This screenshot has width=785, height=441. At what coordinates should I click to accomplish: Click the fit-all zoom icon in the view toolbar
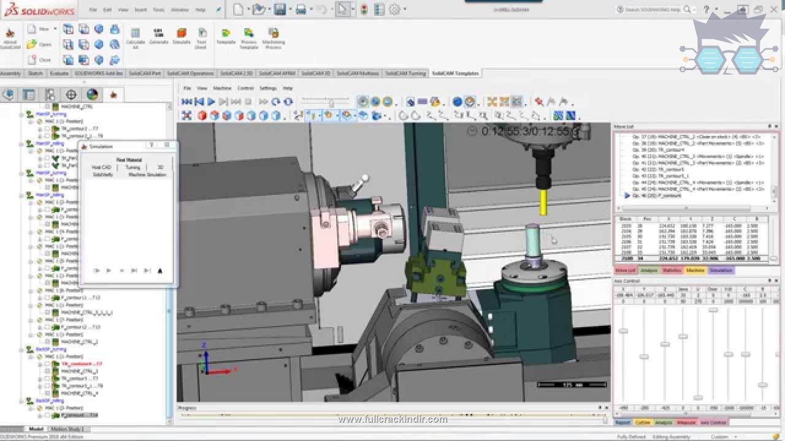[x=186, y=115]
